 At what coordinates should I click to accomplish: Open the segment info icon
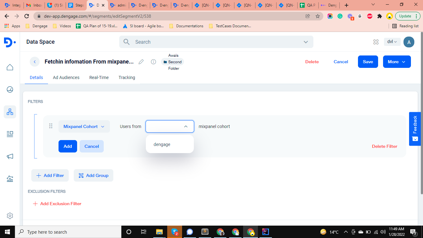pos(153,62)
